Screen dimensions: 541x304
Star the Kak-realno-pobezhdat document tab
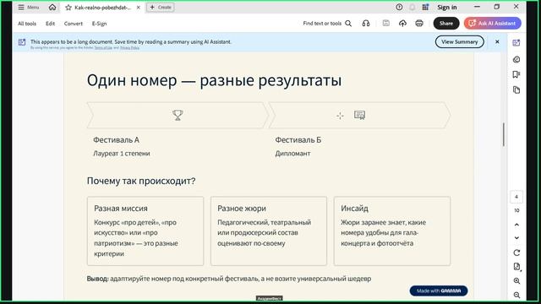68,8
